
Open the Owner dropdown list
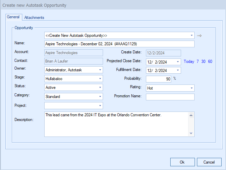point(100,70)
